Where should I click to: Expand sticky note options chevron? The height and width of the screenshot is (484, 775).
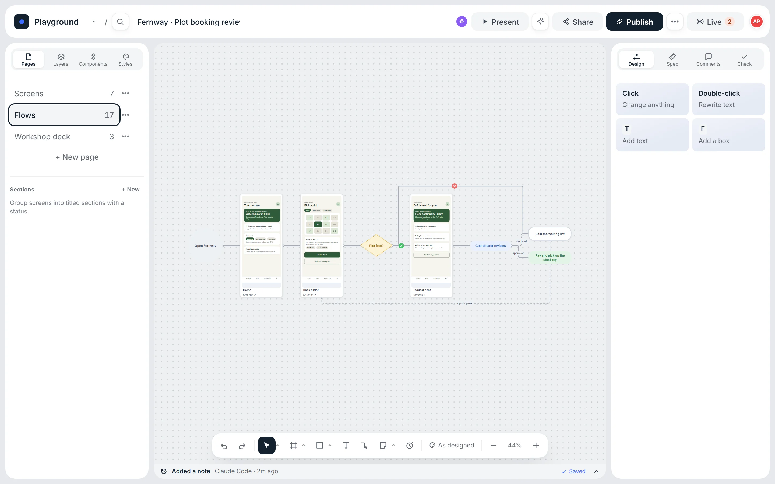coord(393,445)
